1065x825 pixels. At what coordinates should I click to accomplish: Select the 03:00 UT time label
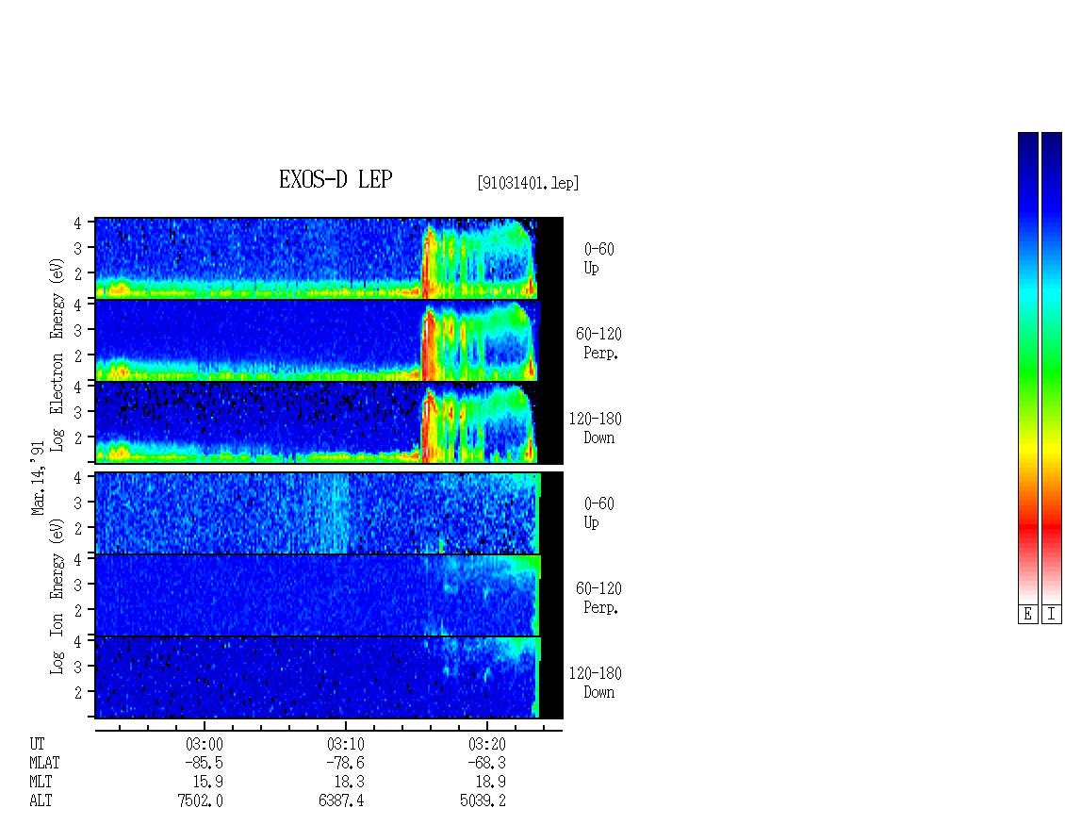204,744
